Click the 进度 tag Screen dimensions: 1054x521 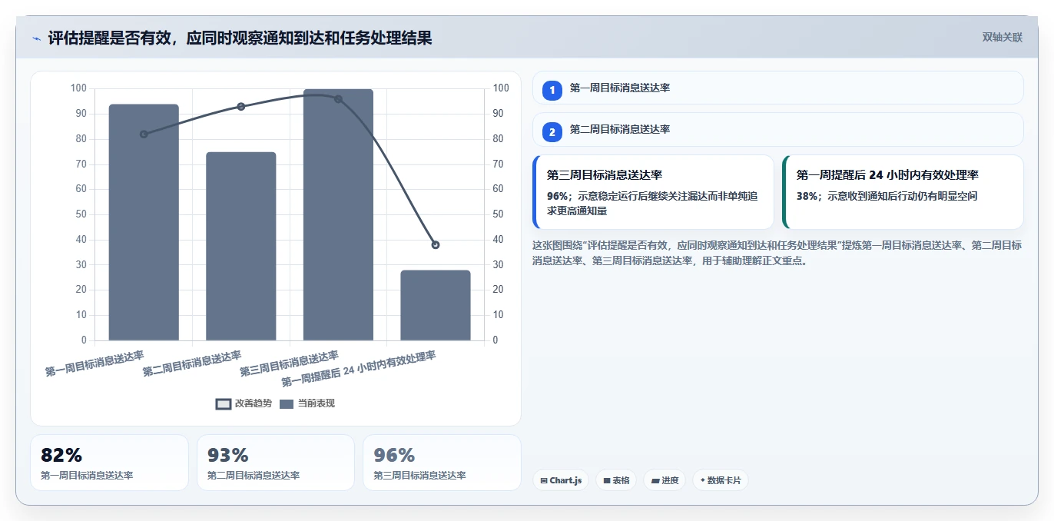click(x=665, y=480)
